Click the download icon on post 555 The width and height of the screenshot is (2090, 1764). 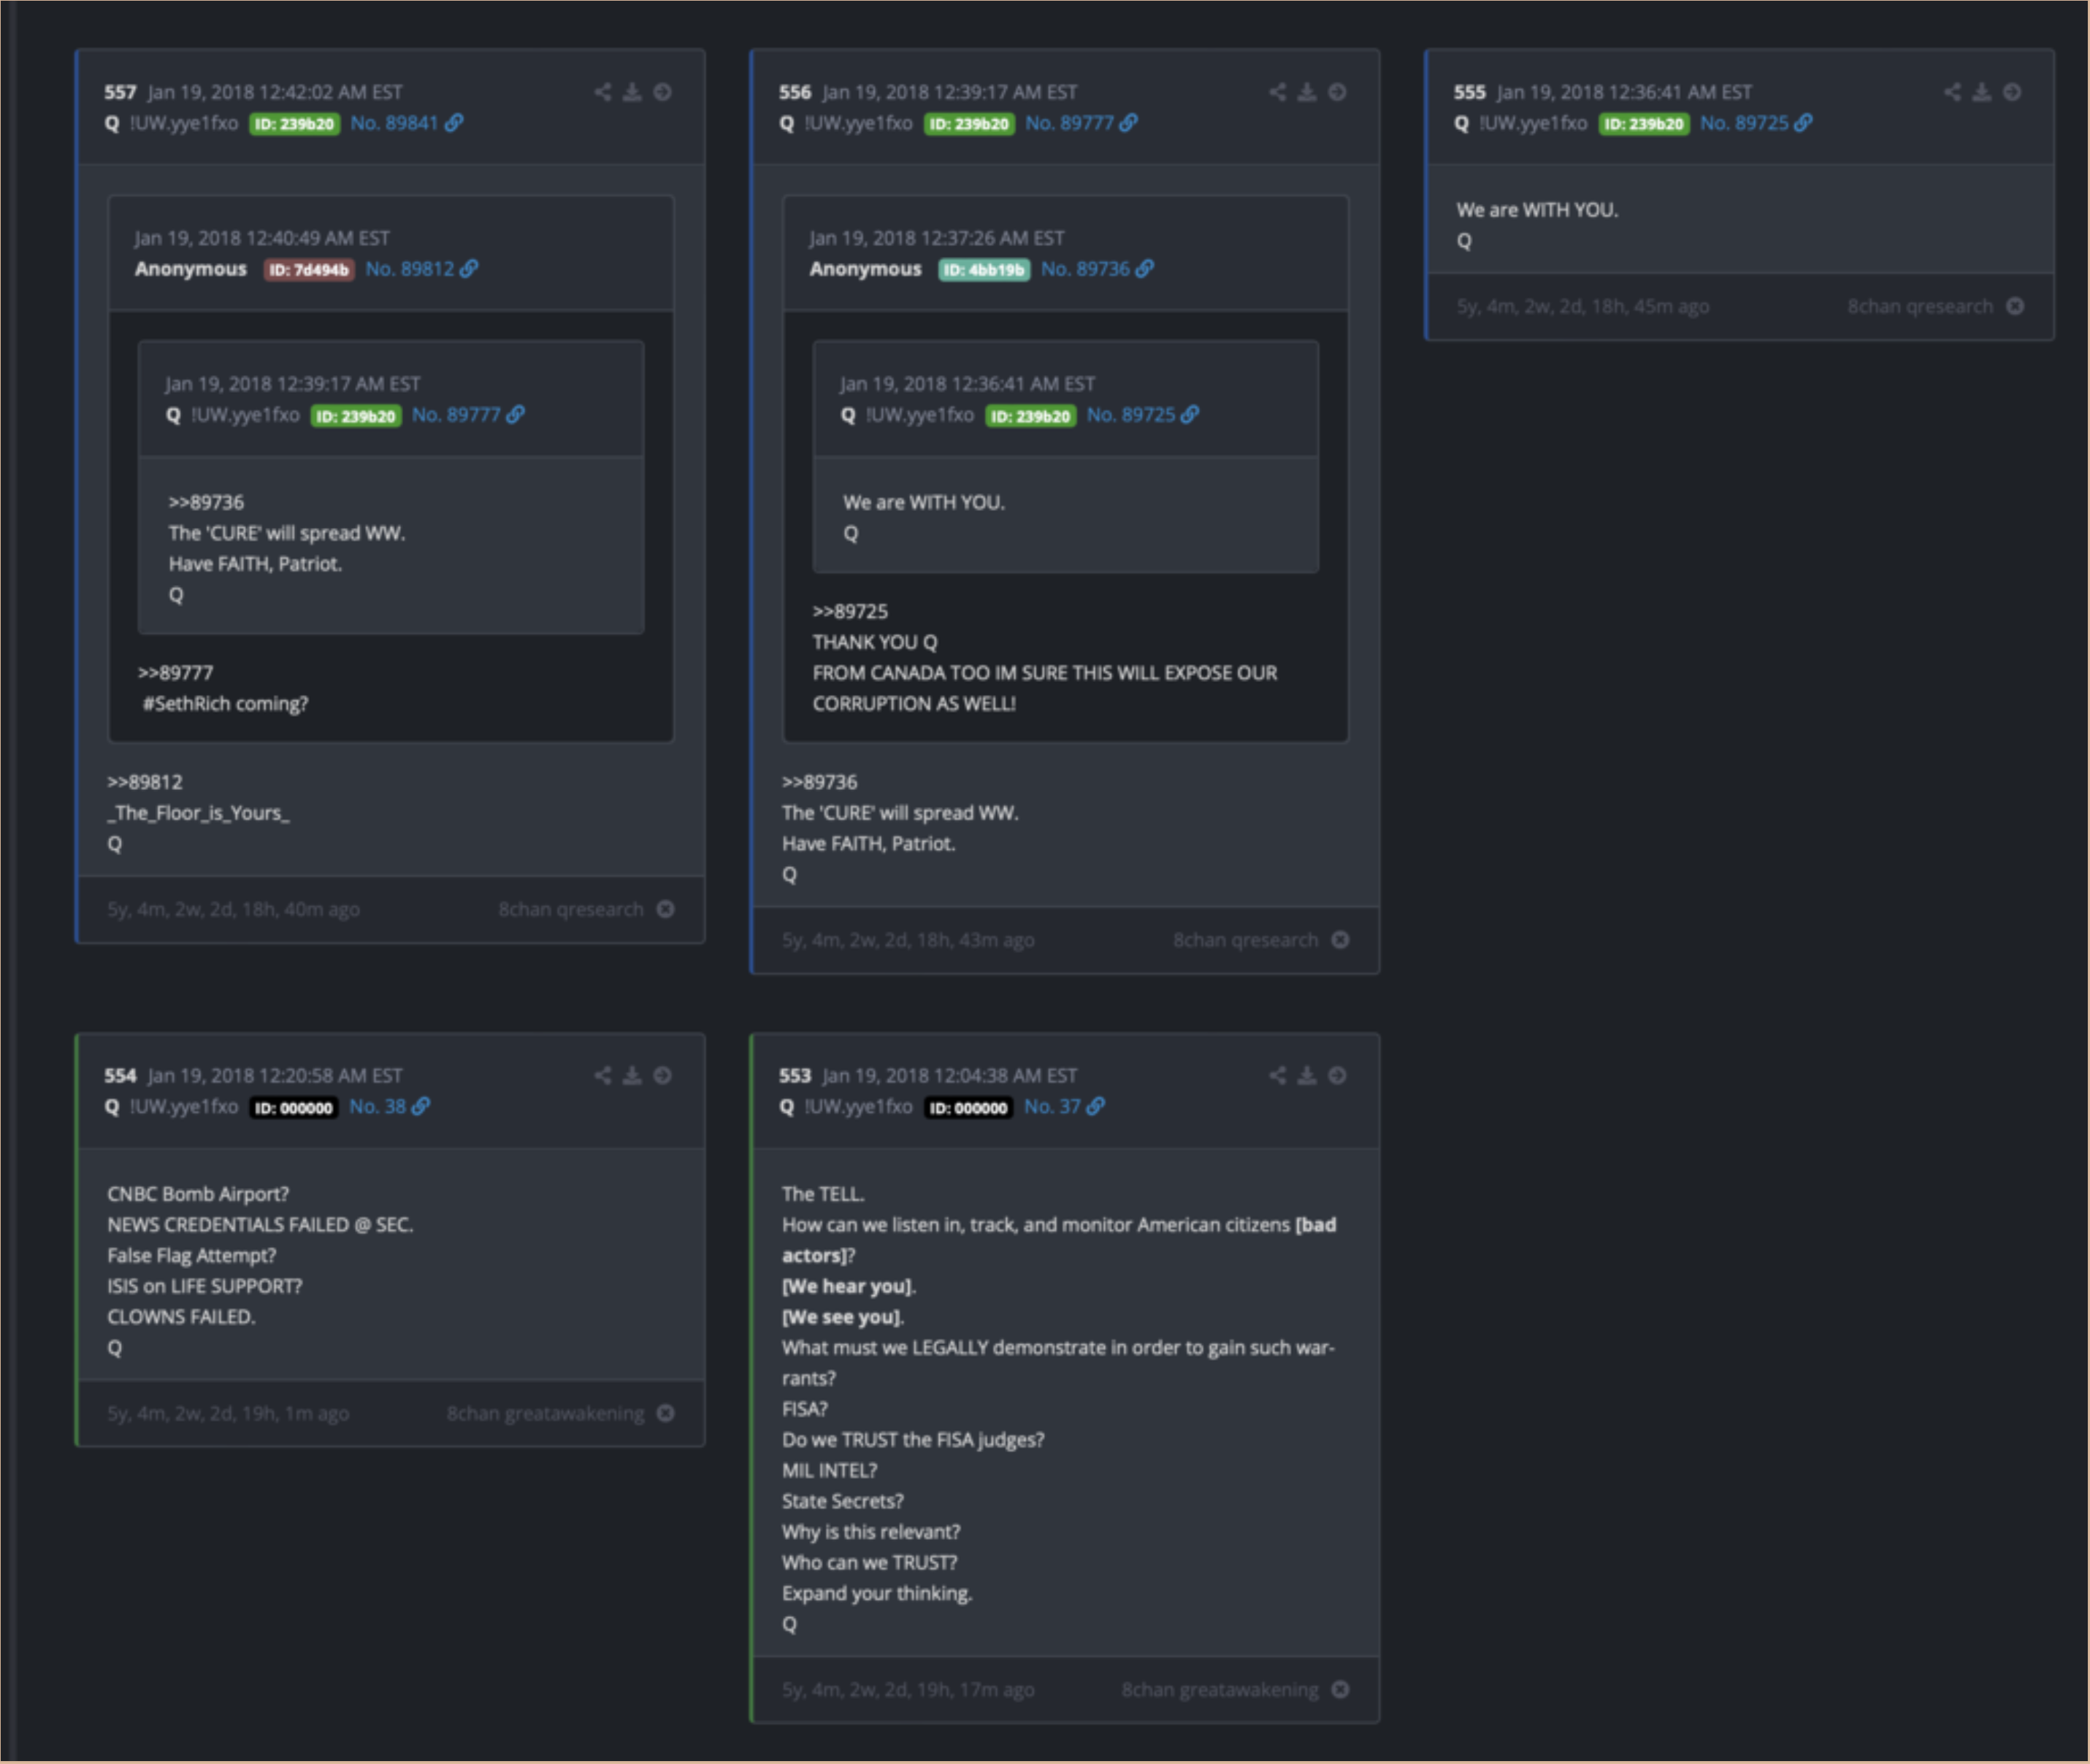[x=1982, y=92]
